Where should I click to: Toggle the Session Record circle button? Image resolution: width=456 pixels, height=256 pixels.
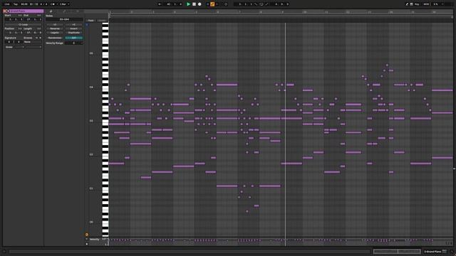(x=226, y=4)
